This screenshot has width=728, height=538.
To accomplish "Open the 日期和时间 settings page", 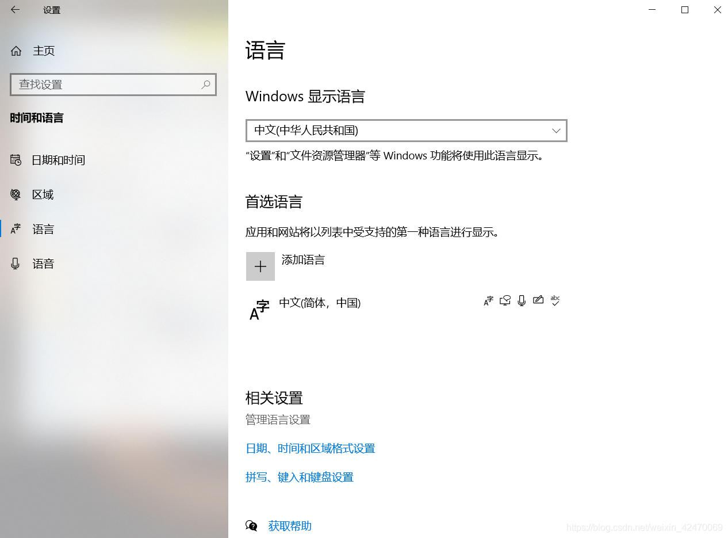I will click(x=114, y=160).
